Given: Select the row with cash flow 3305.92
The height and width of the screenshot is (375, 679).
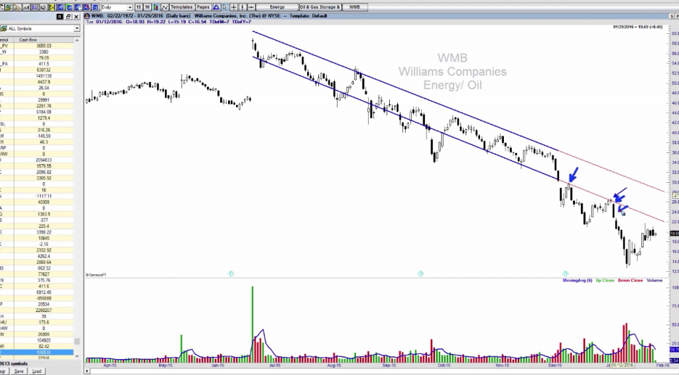Looking at the screenshot, I should point(37,178).
